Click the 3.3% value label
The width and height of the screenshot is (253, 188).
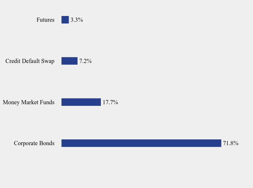tap(77, 20)
